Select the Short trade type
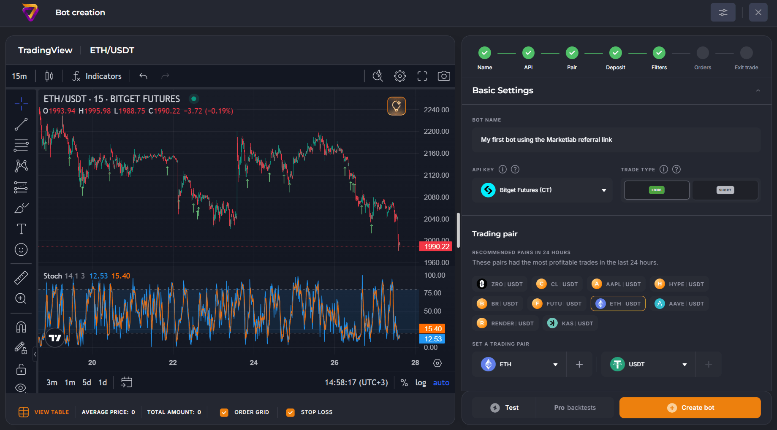Viewport: 777px width, 430px height. tap(725, 190)
